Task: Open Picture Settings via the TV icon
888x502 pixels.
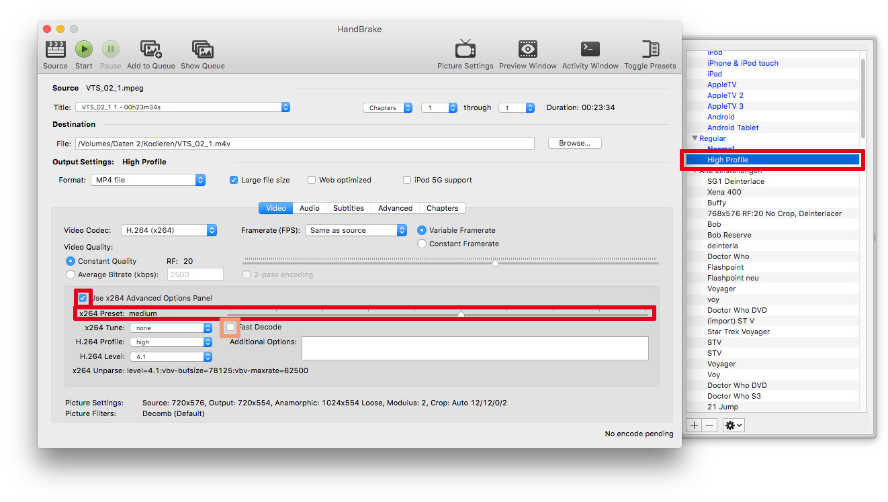Action: 465,49
